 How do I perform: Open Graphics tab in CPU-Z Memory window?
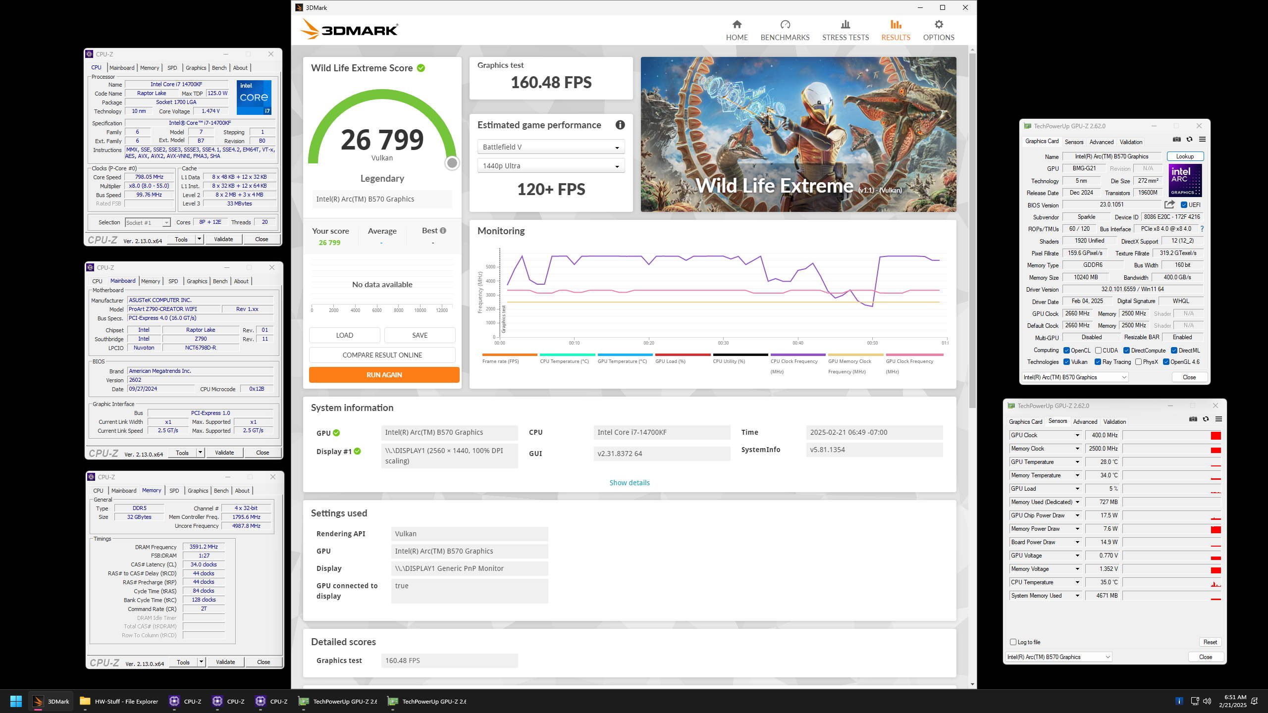click(x=198, y=491)
